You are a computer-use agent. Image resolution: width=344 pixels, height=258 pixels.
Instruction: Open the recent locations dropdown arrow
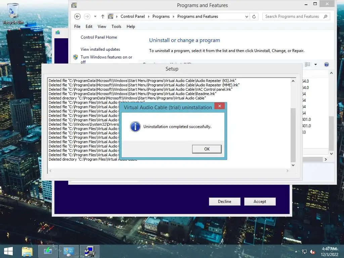point(95,16)
